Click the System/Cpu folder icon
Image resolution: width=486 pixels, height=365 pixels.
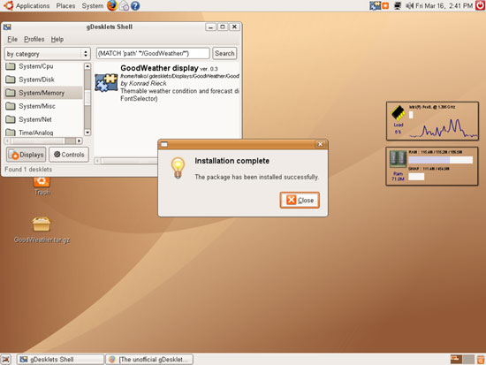click(x=11, y=66)
